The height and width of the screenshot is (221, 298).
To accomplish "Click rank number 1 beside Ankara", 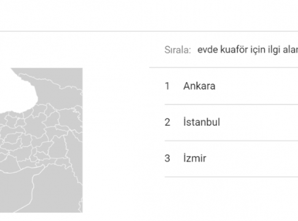I will click(x=167, y=86).
